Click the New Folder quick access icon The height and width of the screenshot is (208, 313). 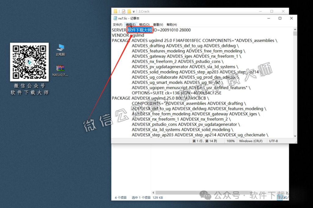(x=129, y=11)
